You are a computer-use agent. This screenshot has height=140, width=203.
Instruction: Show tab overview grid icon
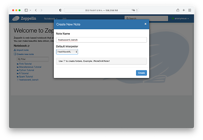190,10
